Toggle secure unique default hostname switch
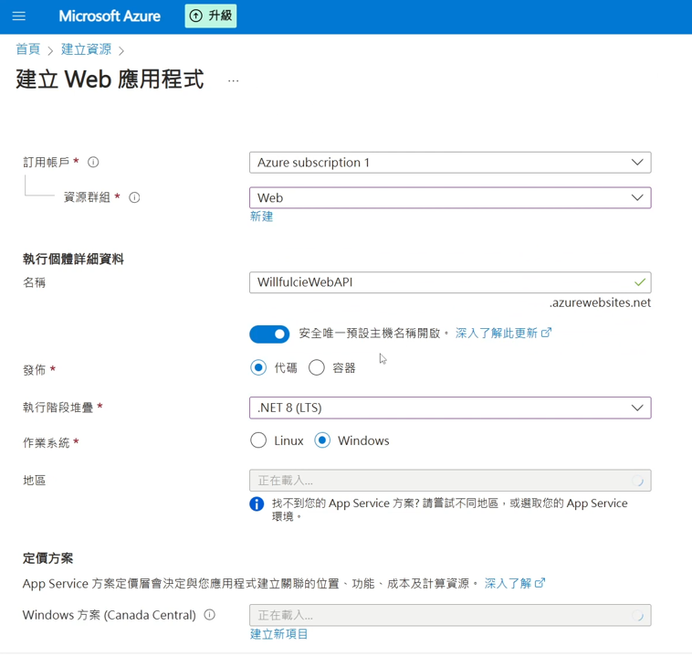This screenshot has height=657, width=692. [269, 334]
